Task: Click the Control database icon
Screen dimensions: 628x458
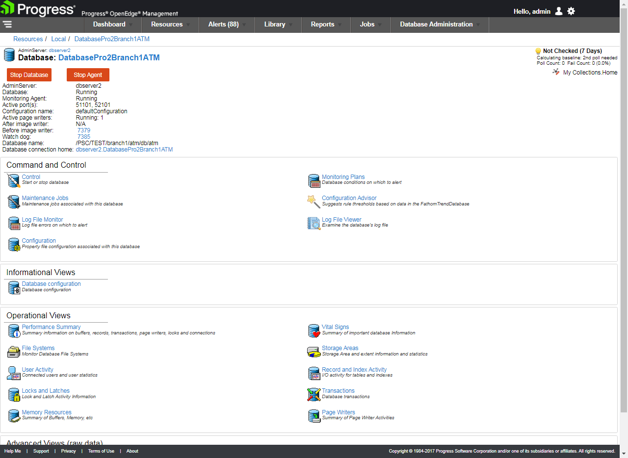Action: [14, 180]
